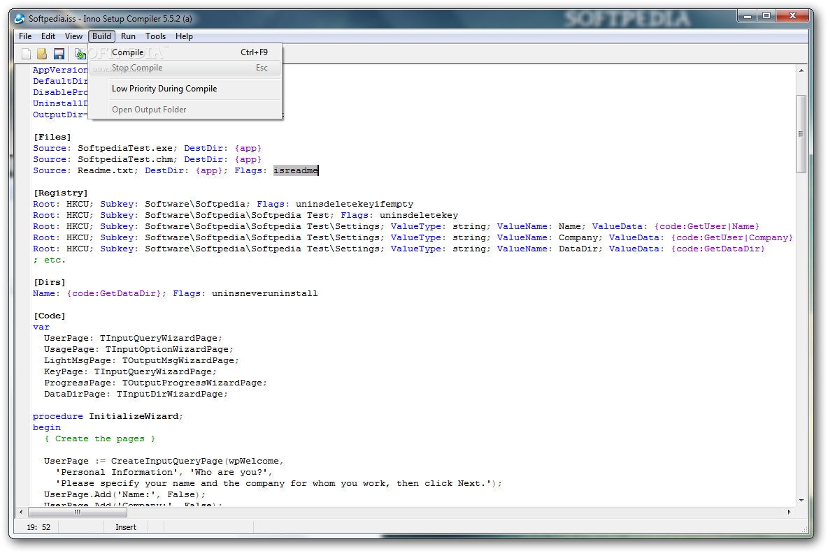
Task: Click the Compile toolbar icon
Action: tap(80, 54)
